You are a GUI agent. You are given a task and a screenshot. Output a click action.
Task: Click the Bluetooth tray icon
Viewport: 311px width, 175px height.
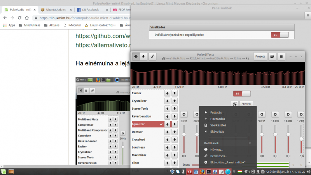(x=183, y=171)
